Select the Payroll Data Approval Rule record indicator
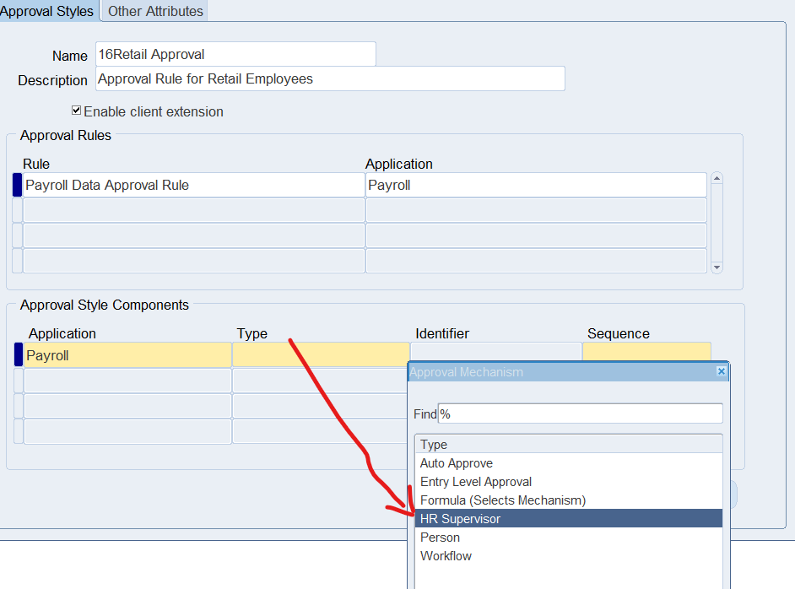 [x=17, y=185]
